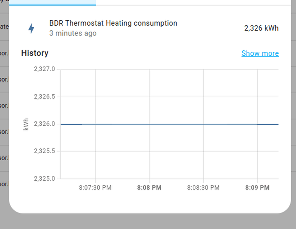Click the 2,327.0 y-axis label
Screen dimensions: 296x229
[44, 69]
